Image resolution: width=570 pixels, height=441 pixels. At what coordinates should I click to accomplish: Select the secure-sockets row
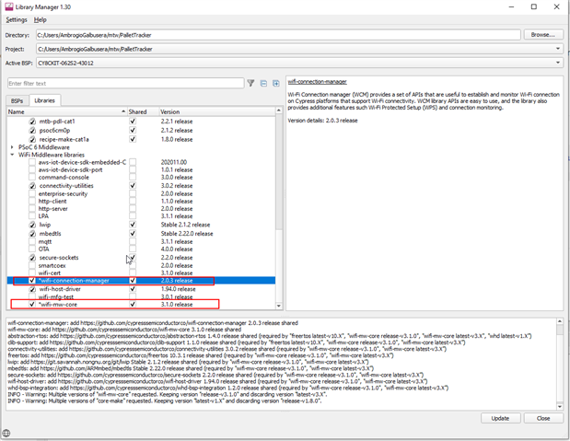point(141,258)
